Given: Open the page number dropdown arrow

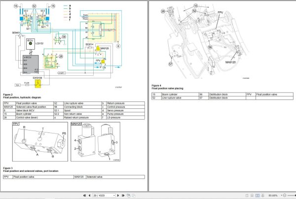Looking at the screenshot, I should click(x=114, y=196).
